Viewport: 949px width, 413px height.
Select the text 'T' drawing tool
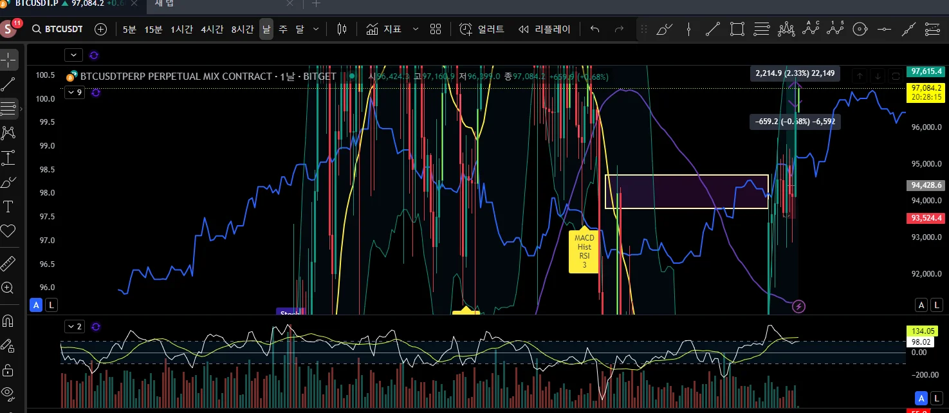click(x=8, y=206)
